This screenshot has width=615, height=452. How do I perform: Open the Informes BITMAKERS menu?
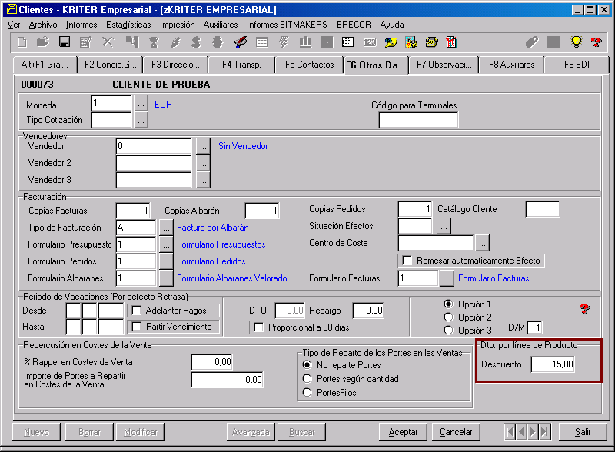coord(287,25)
